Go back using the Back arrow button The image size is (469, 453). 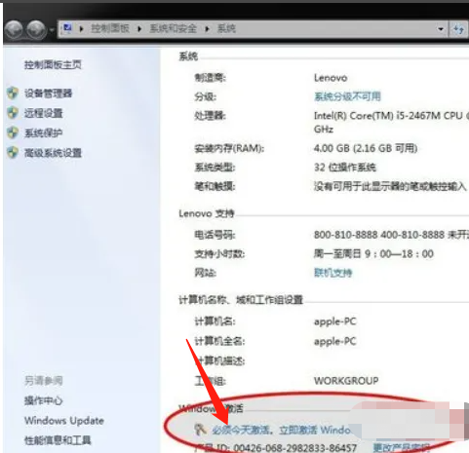coord(14,29)
